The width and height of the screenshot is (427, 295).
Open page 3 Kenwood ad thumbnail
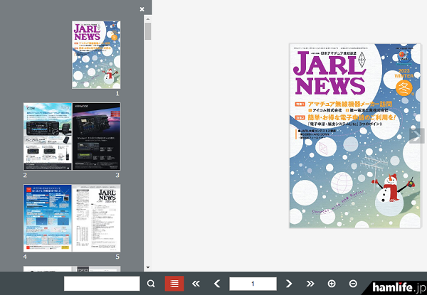pos(96,136)
